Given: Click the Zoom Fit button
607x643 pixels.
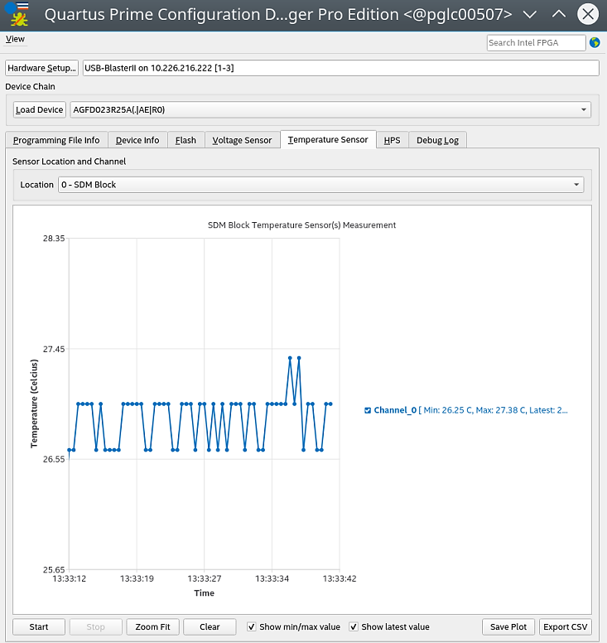Looking at the screenshot, I should [x=152, y=626].
